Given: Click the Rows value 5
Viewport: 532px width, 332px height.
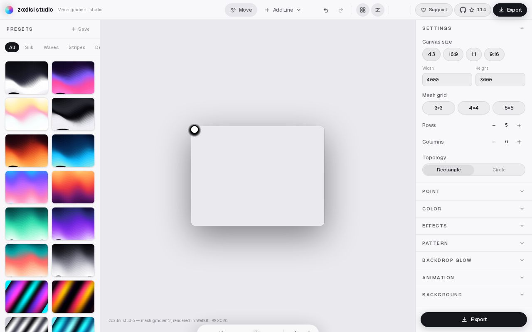Looking at the screenshot, I should 506,125.
